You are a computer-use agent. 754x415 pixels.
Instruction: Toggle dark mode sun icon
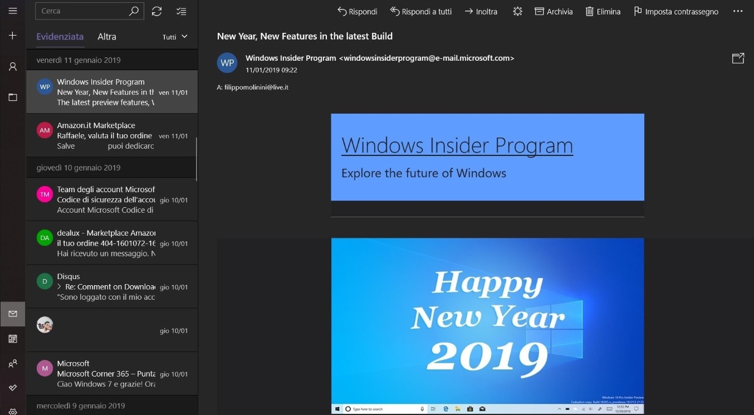click(x=517, y=11)
